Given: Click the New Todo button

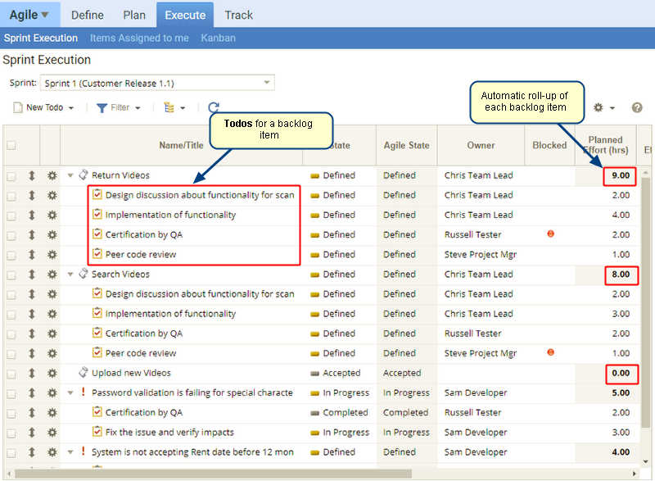Looking at the screenshot, I should click(x=44, y=107).
